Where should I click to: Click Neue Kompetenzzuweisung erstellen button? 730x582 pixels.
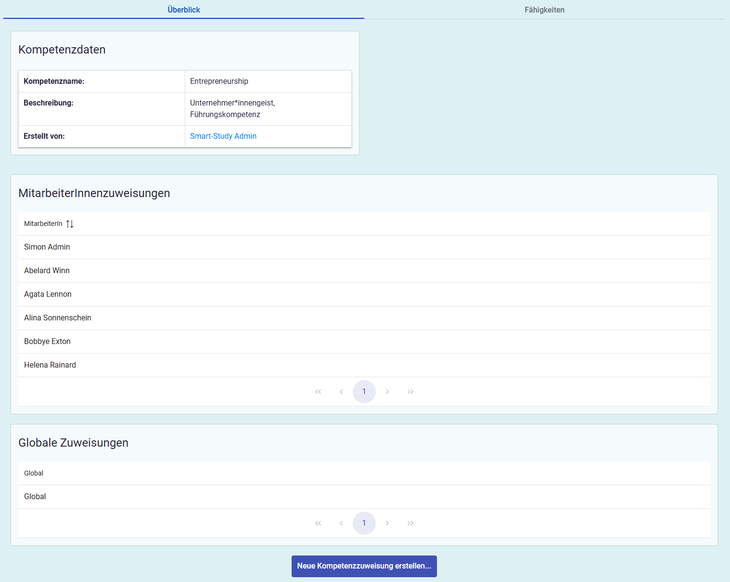click(x=364, y=566)
